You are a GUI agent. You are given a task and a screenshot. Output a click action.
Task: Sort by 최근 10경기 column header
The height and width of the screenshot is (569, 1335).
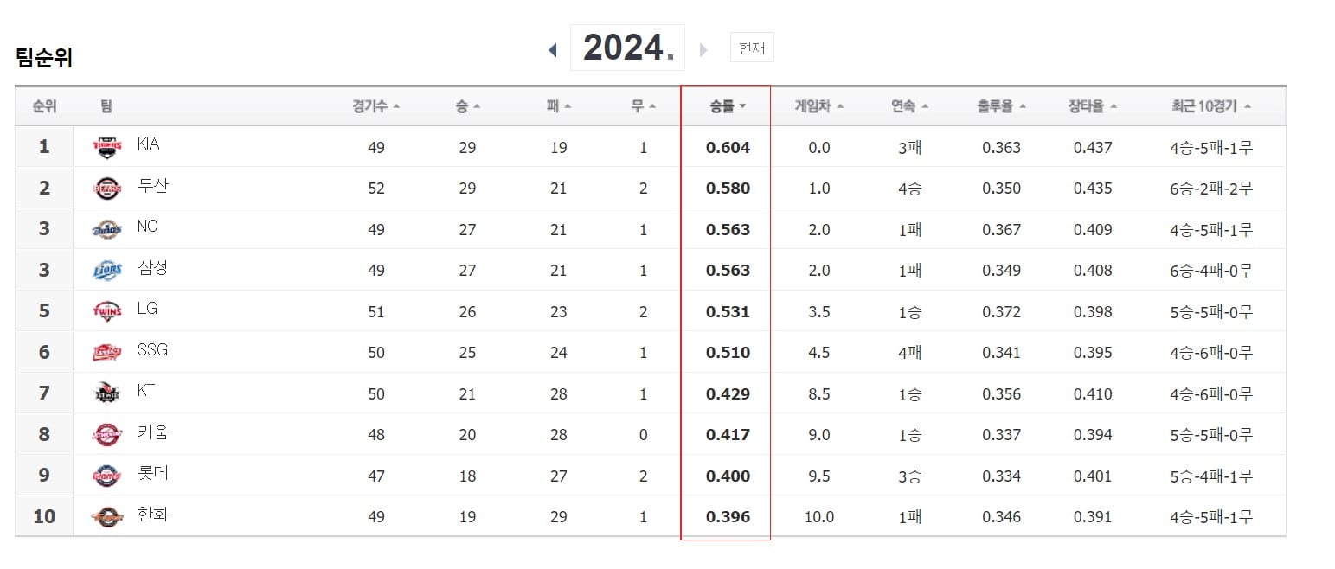point(1211,106)
